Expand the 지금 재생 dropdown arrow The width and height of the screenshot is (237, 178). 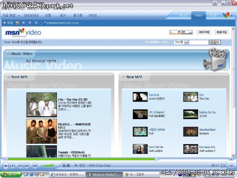coord(19,16)
